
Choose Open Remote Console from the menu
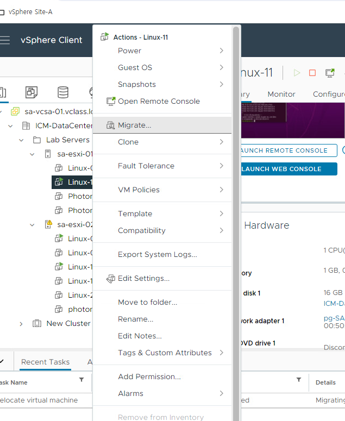[x=162, y=101]
